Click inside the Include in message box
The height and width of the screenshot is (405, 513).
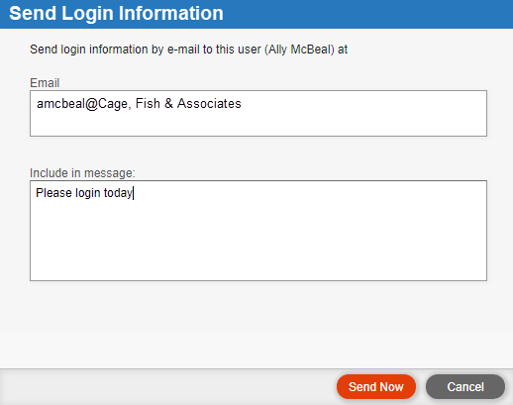(x=258, y=231)
